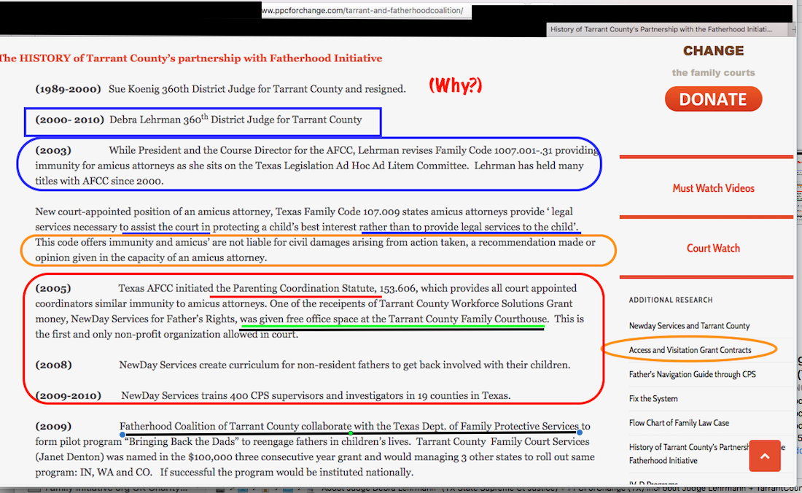
Task: Click the red page heading about Fatherhood Initiative
Action: tap(191, 58)
